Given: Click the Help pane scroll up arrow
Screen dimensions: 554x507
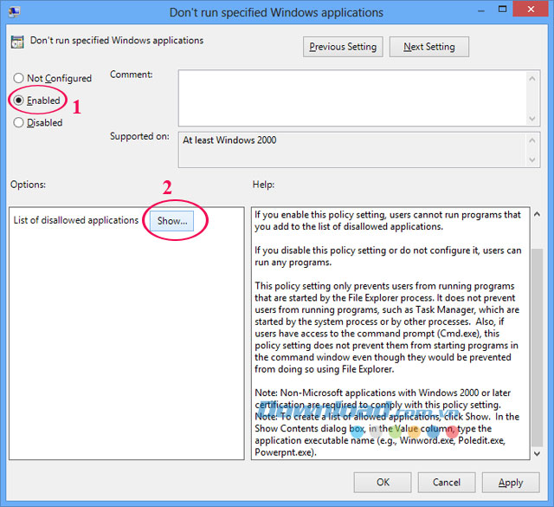Looking at the screenshot, I should 537,214.
